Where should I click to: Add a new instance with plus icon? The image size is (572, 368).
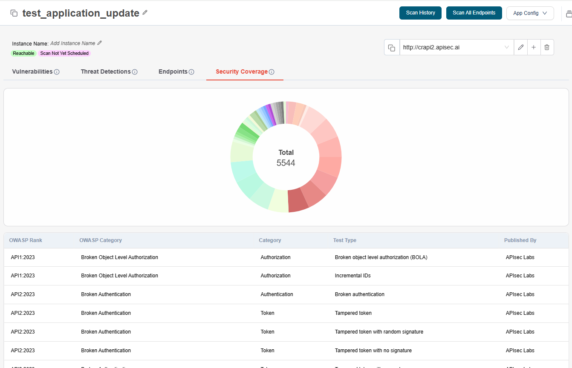point(534,48)
